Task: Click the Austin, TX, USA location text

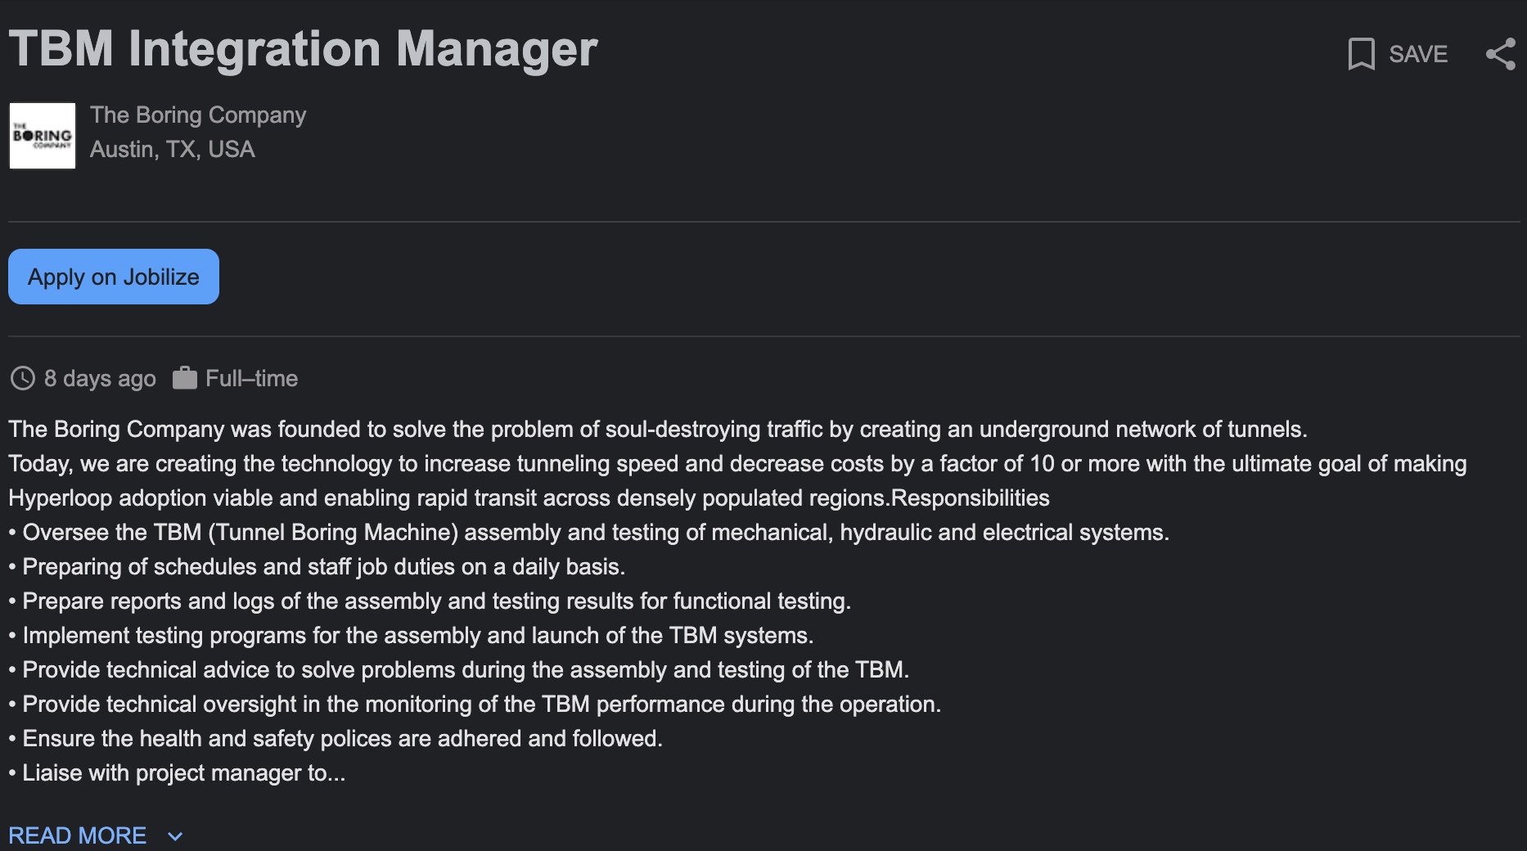Action: 173,149
